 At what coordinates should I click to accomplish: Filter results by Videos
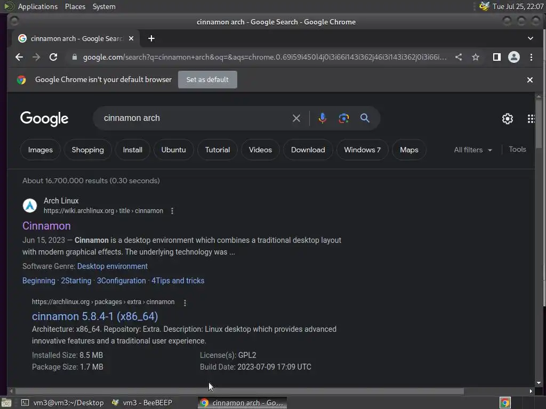point(260,150)
